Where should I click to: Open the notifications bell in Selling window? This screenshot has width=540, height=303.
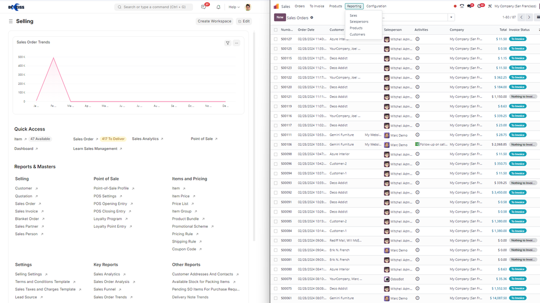coord(218,7)
